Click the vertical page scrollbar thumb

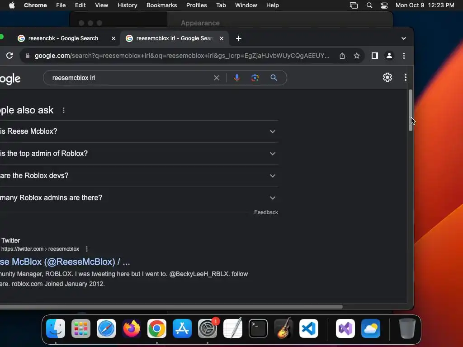pos(410,110)
